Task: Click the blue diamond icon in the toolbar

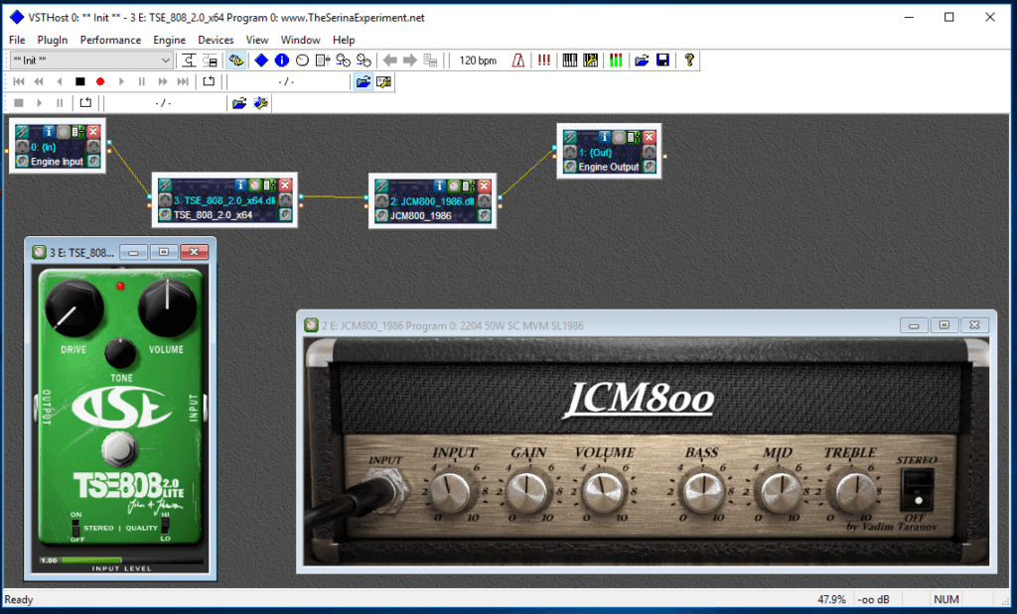Action: point(261,61)
